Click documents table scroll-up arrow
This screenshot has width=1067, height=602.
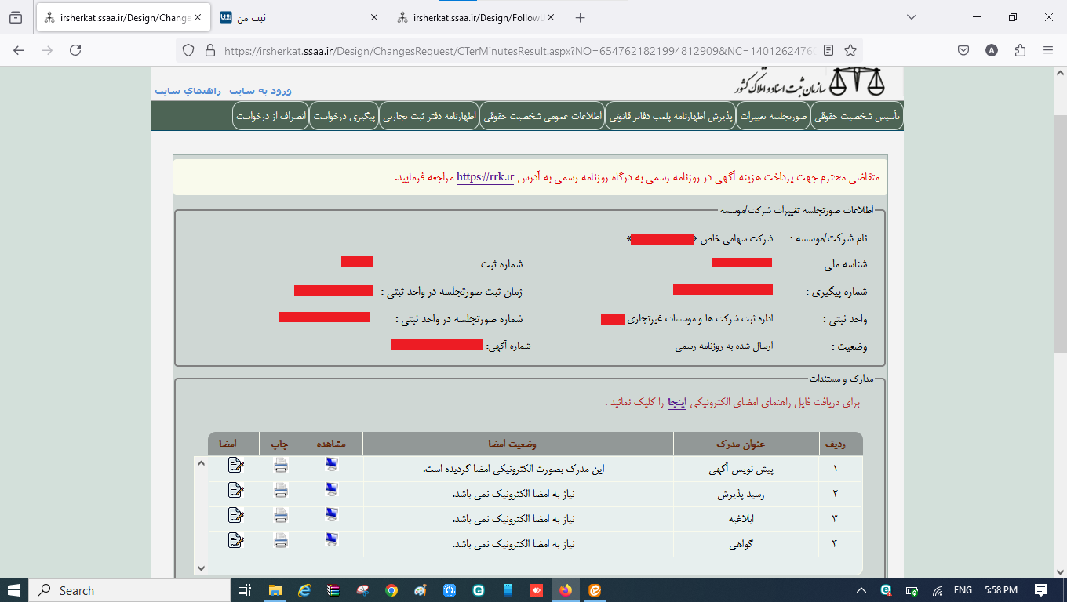201,464
